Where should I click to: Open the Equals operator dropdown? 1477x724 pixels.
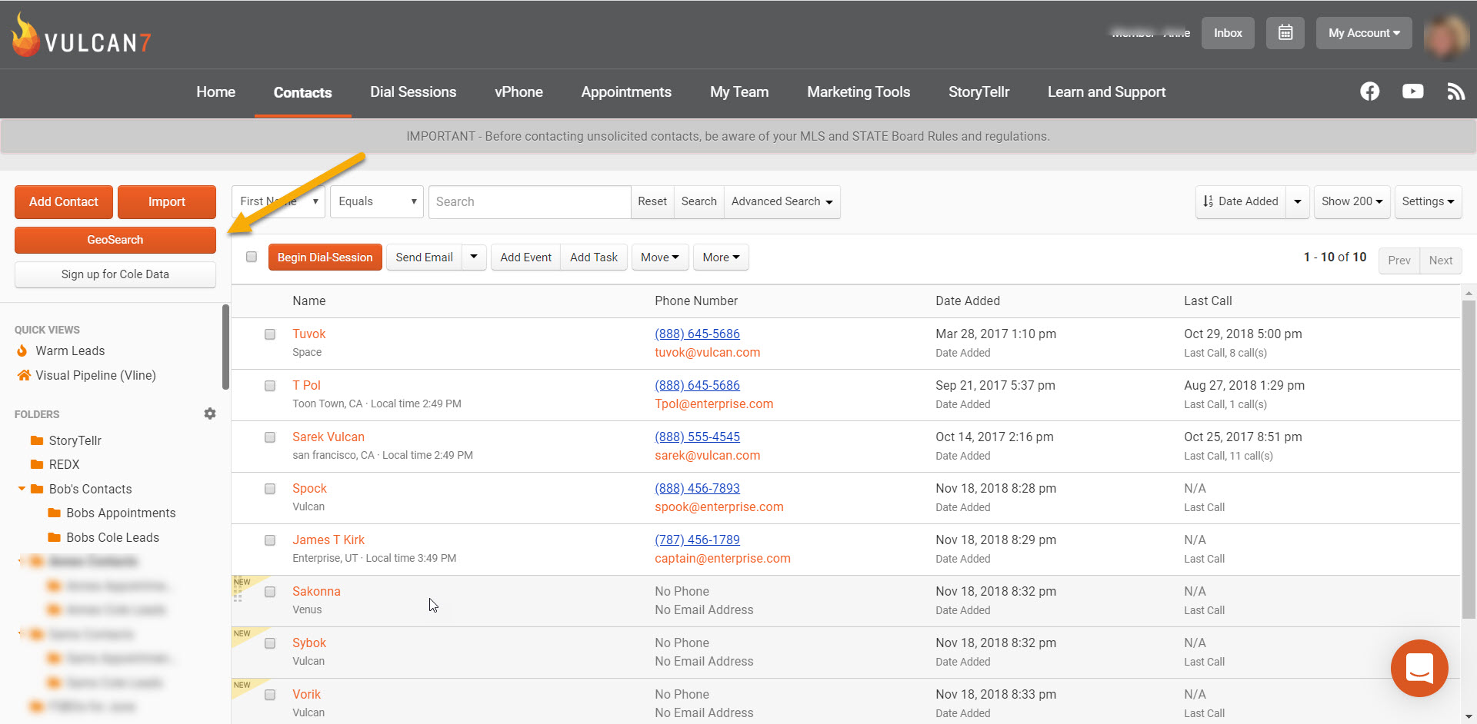pos(377,201)
